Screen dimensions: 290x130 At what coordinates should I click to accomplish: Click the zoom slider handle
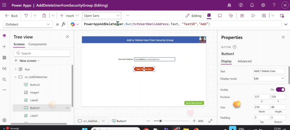click(160, 121)
